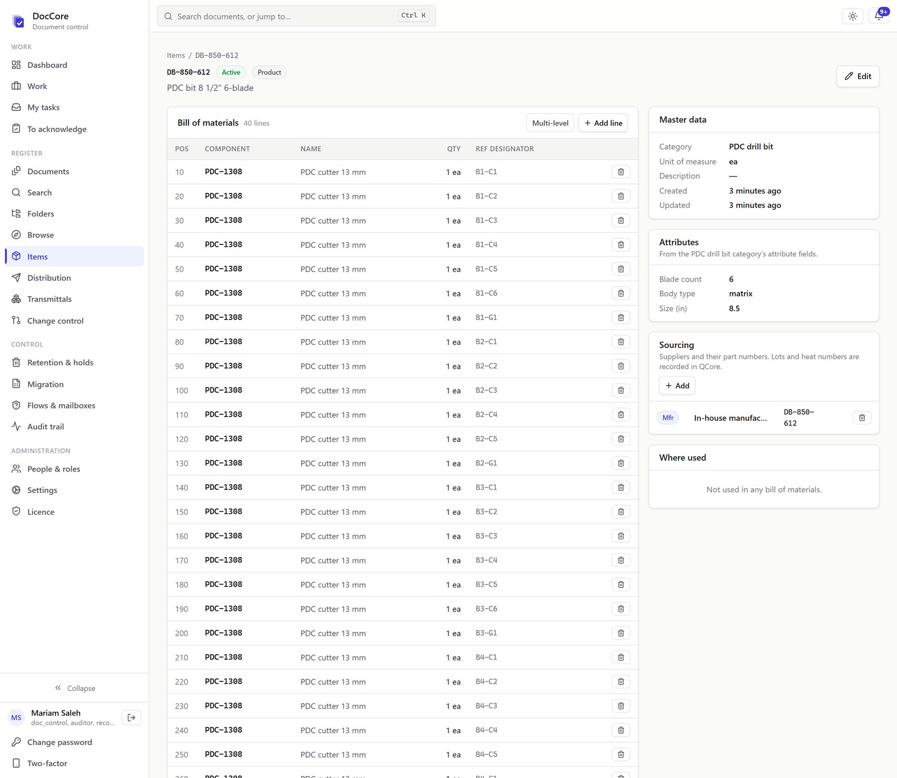897x778 pixels.
Task: Go to My tasks
Action: (x=74, y=108)
